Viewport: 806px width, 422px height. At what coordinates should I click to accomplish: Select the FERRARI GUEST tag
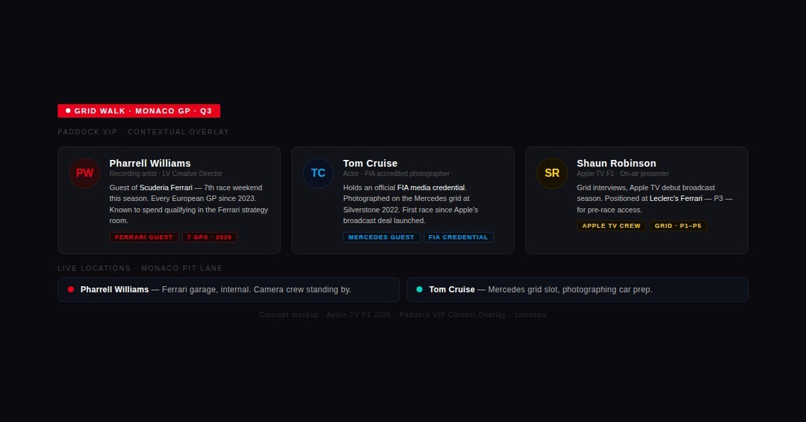pos(144,237)
